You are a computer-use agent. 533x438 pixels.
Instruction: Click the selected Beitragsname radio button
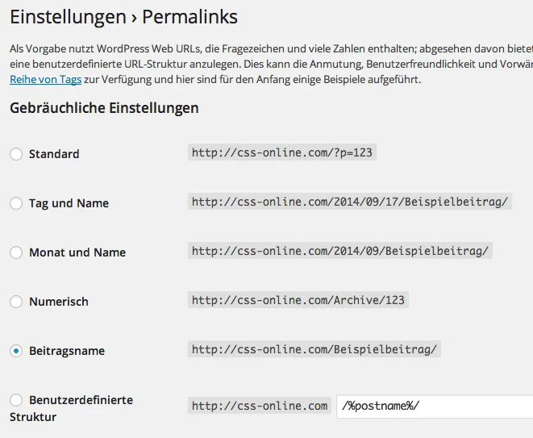pyautogui.click(x=16, y=351)
